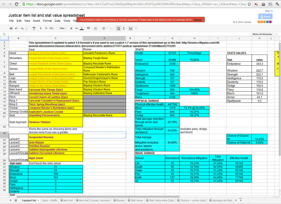Switch to the Item list sheet tab
This screenshot has height=204, width=281.
pos(67,200)
